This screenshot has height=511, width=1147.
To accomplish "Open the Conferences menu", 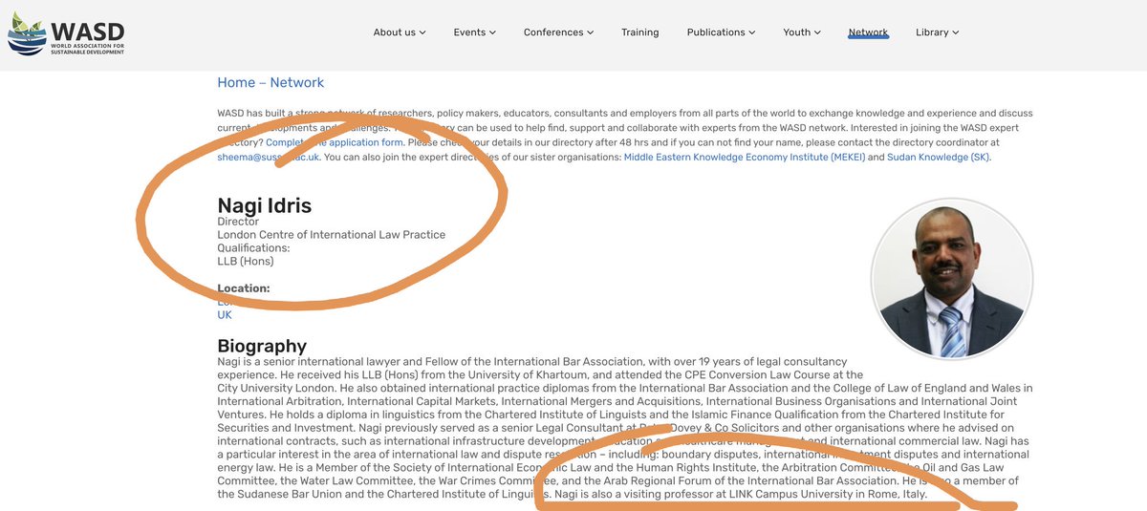I will point(558,32).
